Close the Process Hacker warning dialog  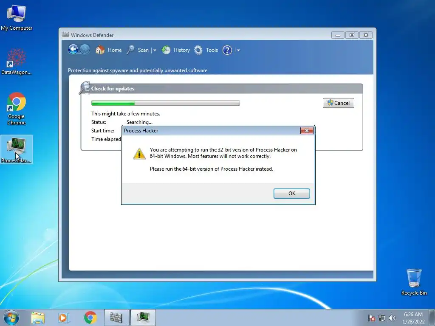(x=307, y=131)
